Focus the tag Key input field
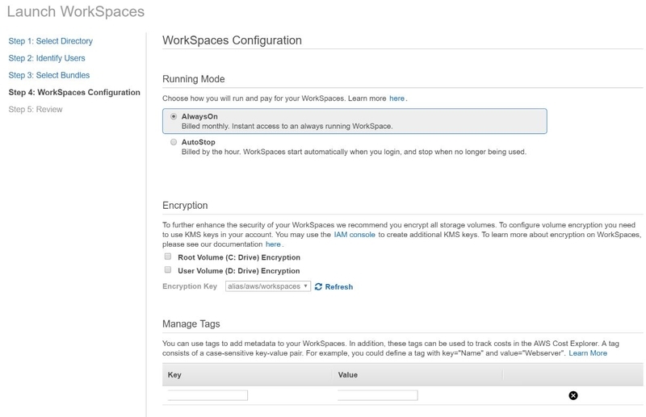This screenshot has width=646, height=417. point(208,395)
